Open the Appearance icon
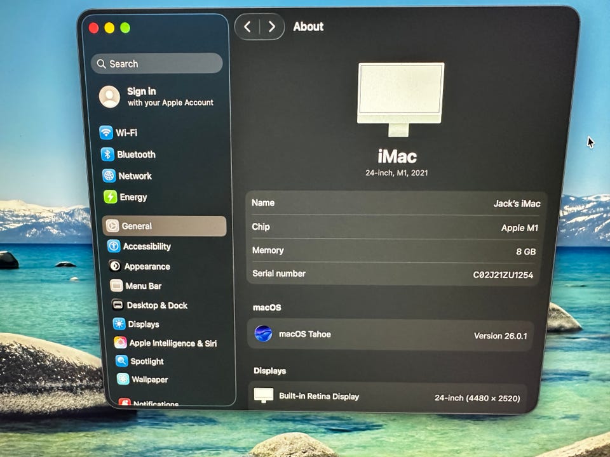 [x=115, y=266]
